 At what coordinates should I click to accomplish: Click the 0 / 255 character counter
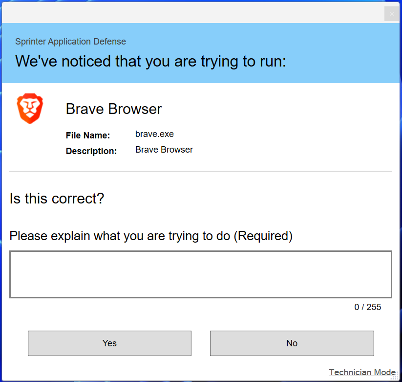(367, 307)
